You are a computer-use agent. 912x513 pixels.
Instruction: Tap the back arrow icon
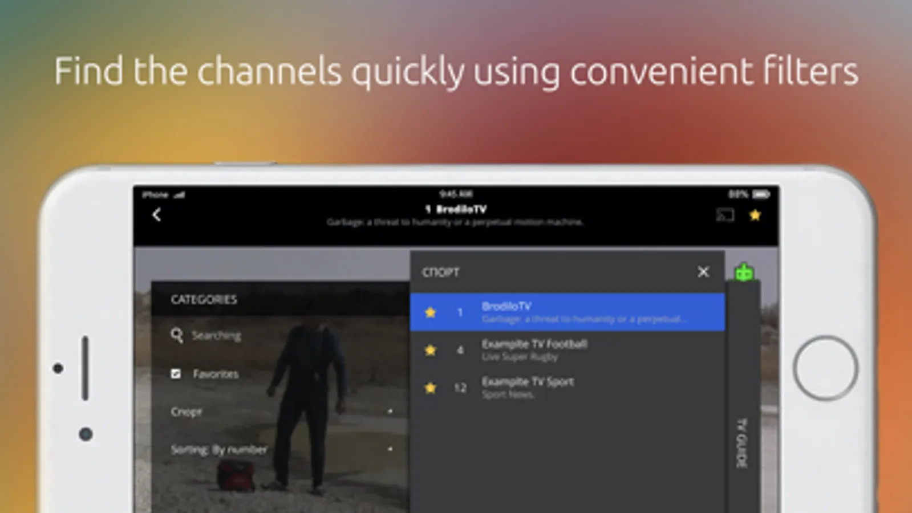coord(157,215)
